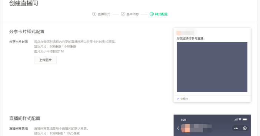The width and height of the screenshot is (260, 136).
Task: Click the 1:21 time in phone preview
Action: tap(184, 120)
